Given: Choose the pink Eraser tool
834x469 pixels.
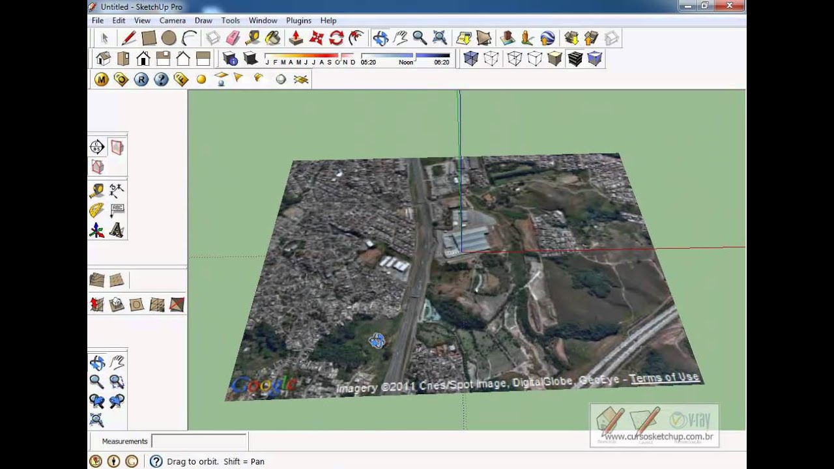Looking at the screenshot, I should 233,38.
